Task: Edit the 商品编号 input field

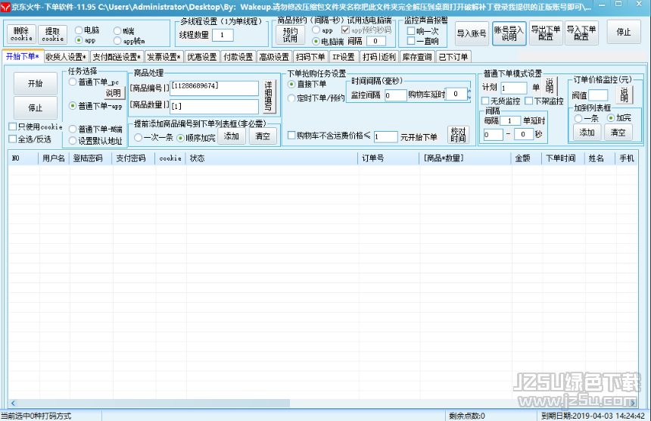Action: (x=214, y=88)
